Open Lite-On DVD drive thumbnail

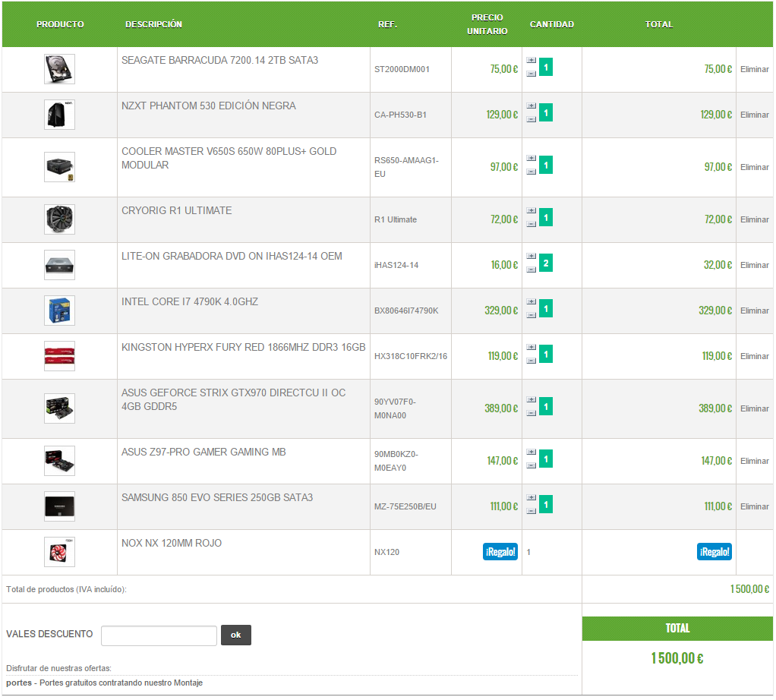tap(59, 265)
